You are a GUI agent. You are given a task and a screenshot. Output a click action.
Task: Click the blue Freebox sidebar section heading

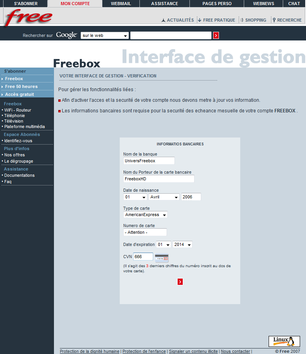tap(13, 104)
